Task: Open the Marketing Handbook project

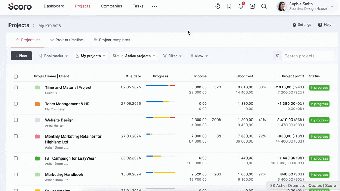Action: coord(64,174)
